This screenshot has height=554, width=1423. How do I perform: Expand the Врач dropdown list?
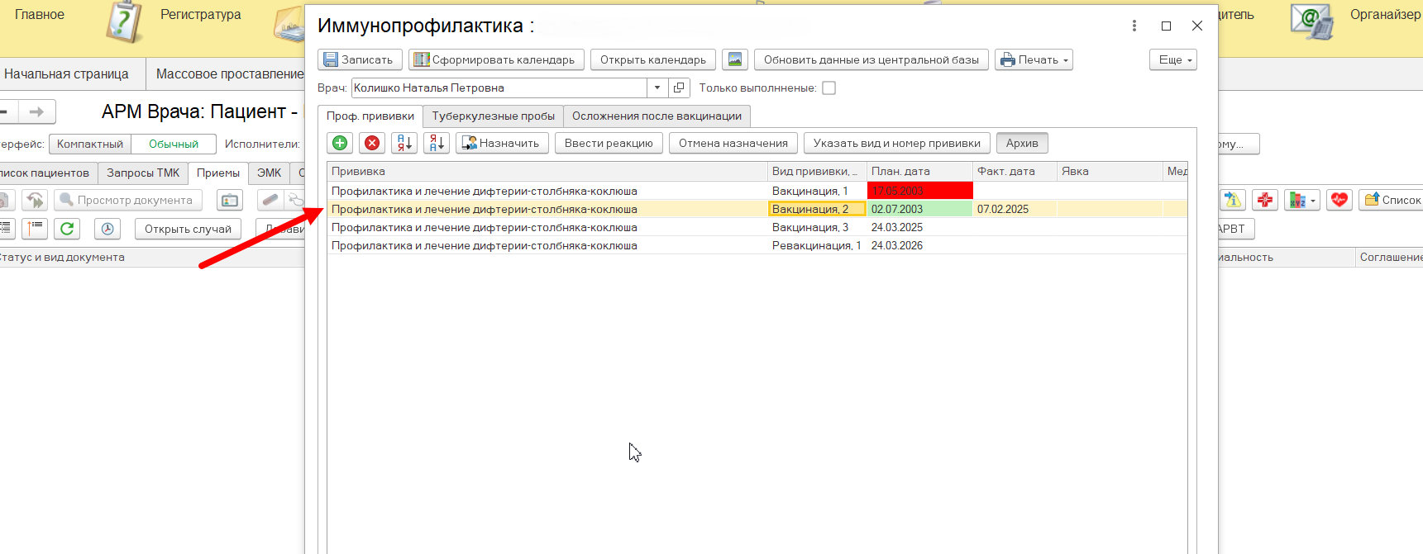[657, 88]
